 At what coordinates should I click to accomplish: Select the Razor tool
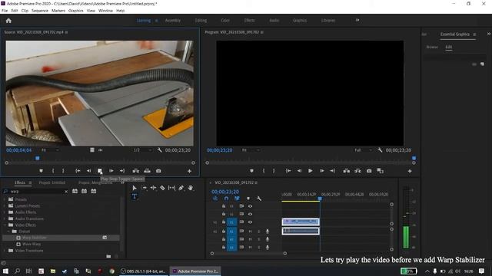tap(162, 188)
